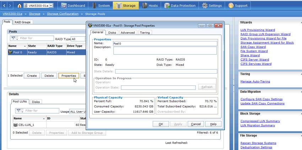Open Storage Assignment Wizard for Block link
The image size is (302, 150).
click(267, 42)
